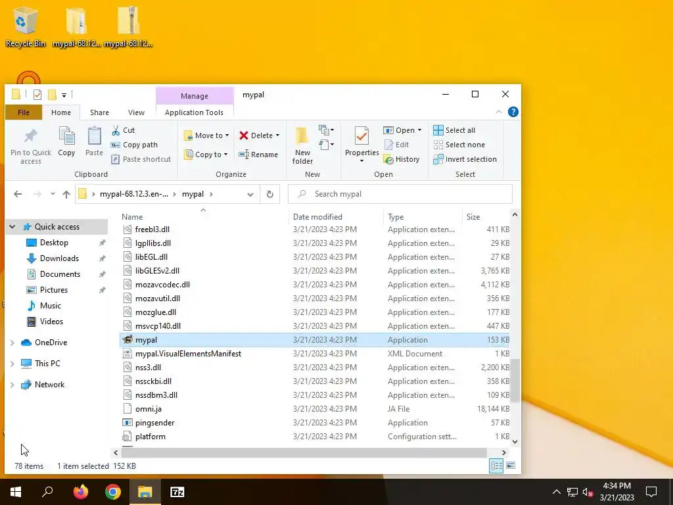Open the Easy access dropdown
This screenshot has height=505, width=673.
[x=327, y=145]
